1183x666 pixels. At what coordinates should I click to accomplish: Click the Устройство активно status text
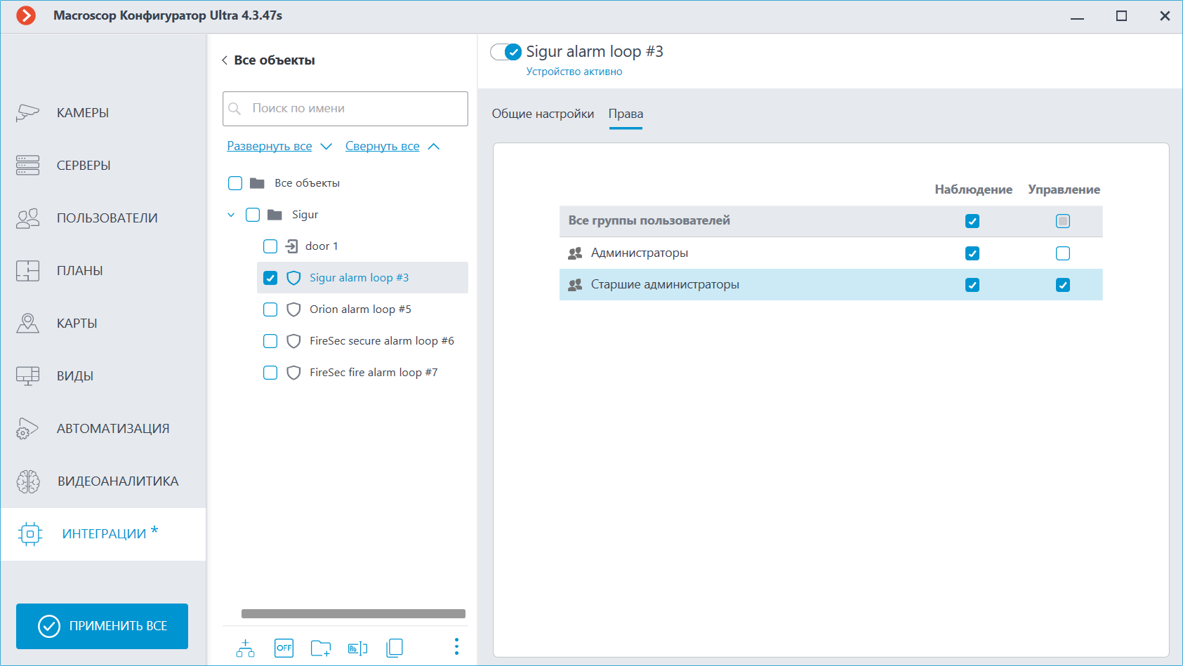pos(574,72)
